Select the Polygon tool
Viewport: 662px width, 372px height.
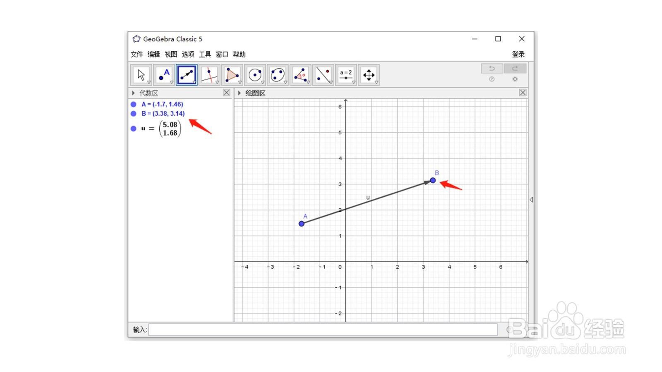coord(232,75)
